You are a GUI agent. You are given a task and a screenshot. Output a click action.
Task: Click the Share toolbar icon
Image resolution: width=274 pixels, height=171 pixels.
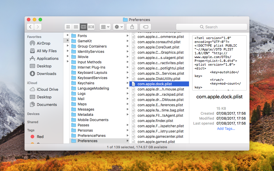click(132, 27)
